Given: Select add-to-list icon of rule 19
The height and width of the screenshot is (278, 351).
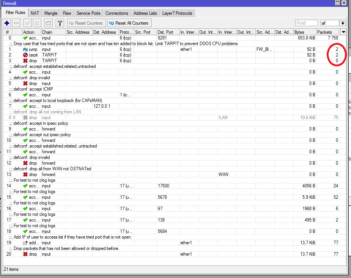Looking at the screenshot, I should (25, 243).
